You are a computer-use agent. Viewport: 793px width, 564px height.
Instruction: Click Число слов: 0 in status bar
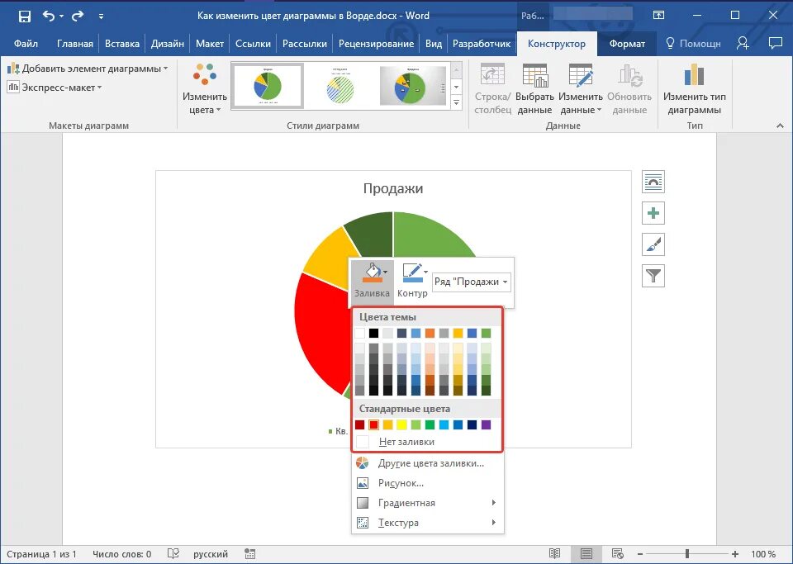tap(122, 554)
